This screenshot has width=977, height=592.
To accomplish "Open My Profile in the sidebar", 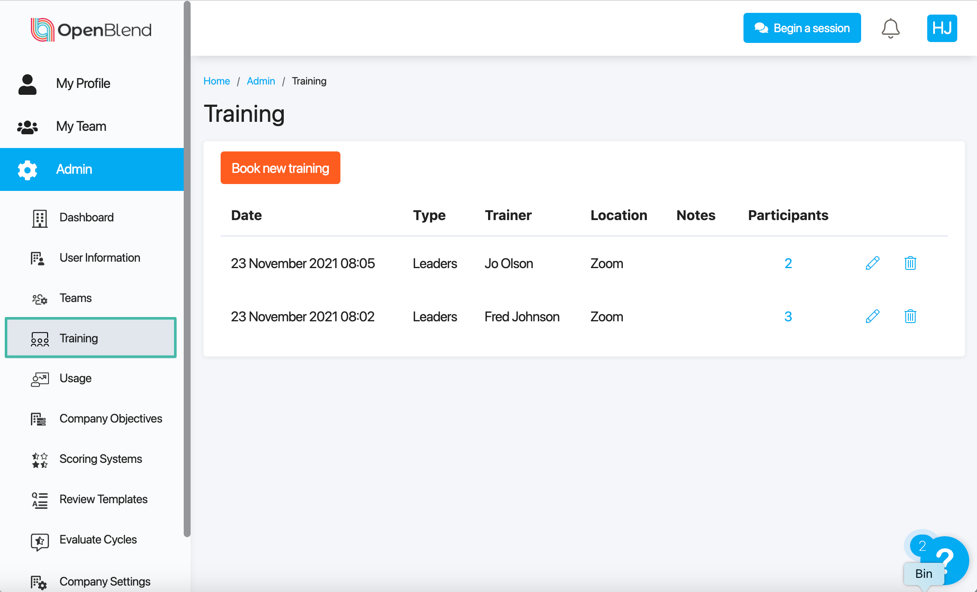I will coord(83,83).
